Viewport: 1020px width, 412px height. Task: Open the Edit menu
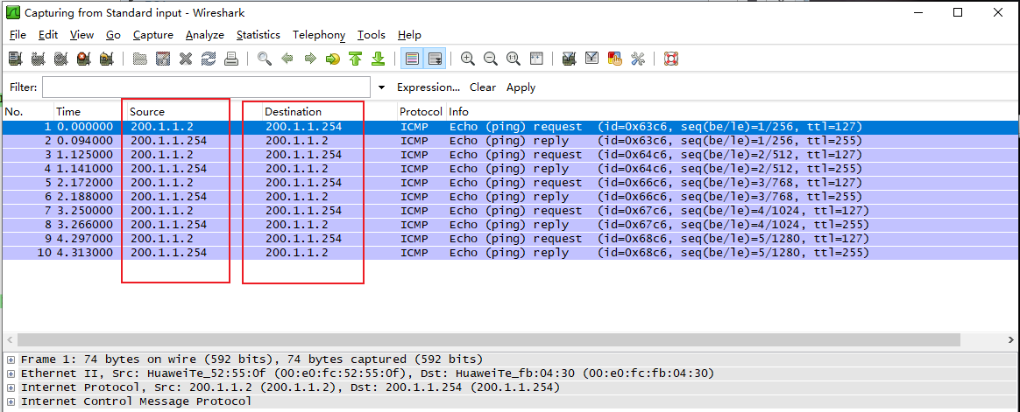(48, 35)
